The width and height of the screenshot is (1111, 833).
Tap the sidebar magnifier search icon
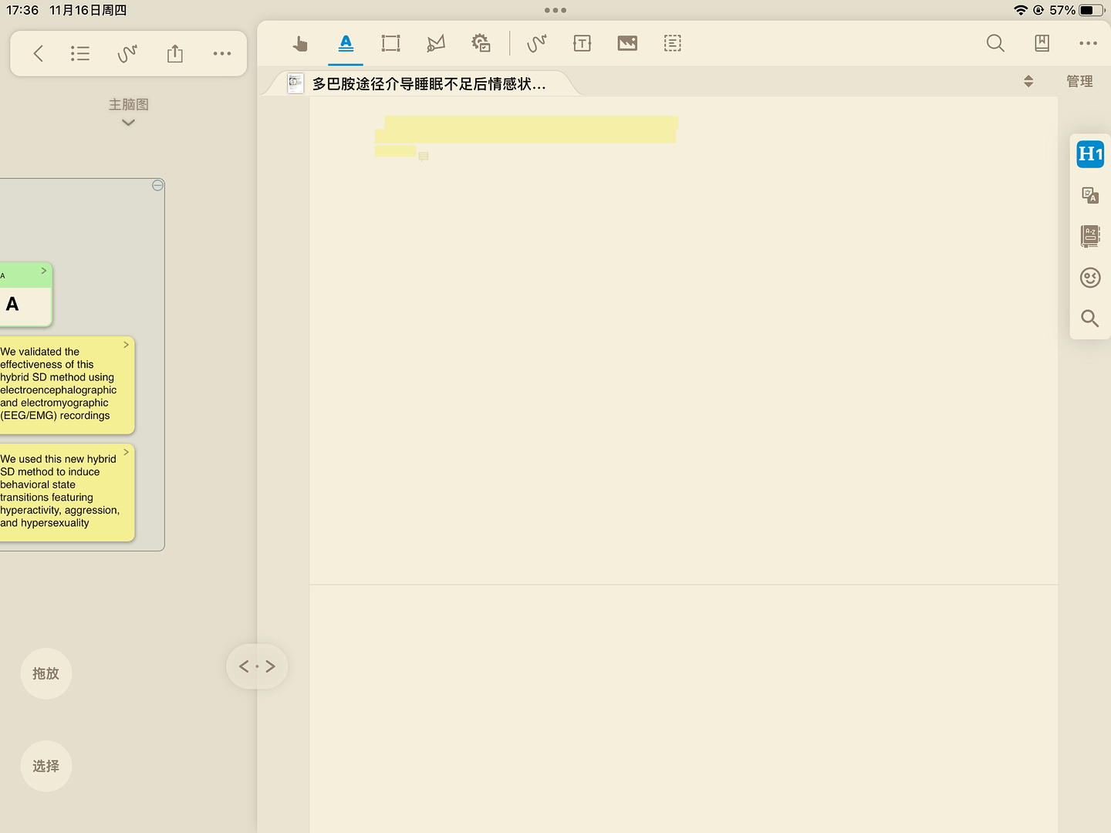(1090, 318)
